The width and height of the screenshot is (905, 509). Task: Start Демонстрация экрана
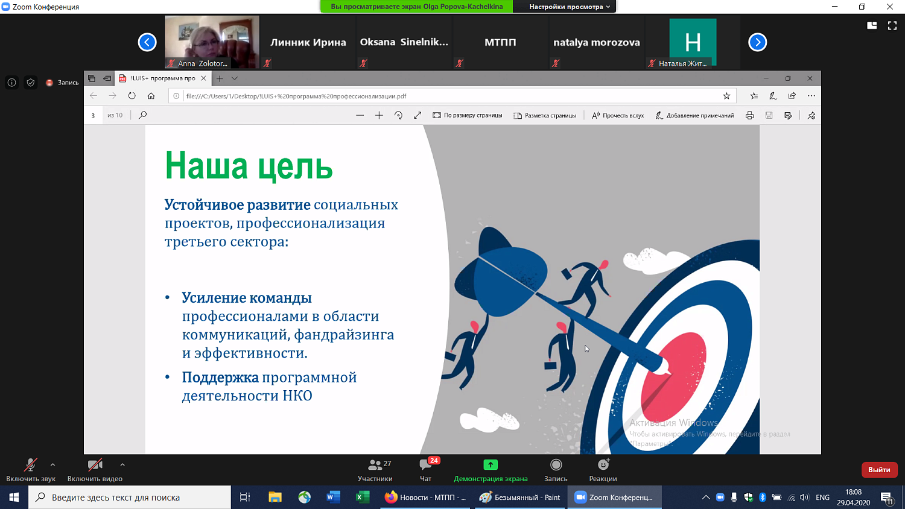pyautogui.click(x=491, y=470)
